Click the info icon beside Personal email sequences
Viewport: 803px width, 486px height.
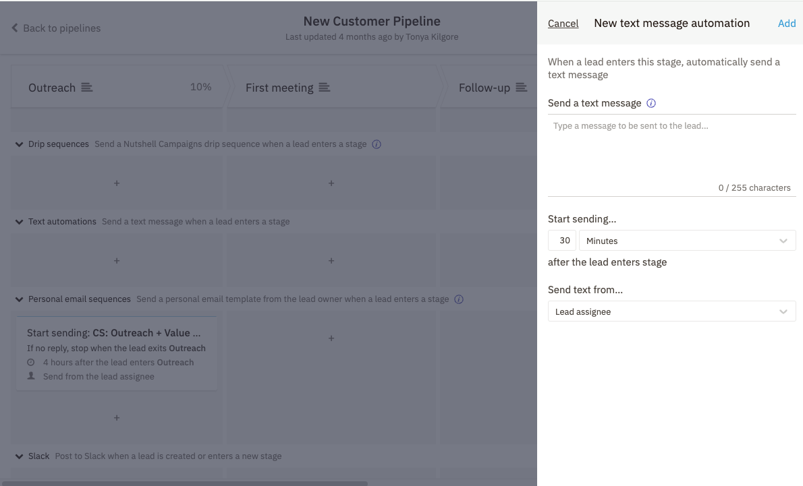pos(459,299)
